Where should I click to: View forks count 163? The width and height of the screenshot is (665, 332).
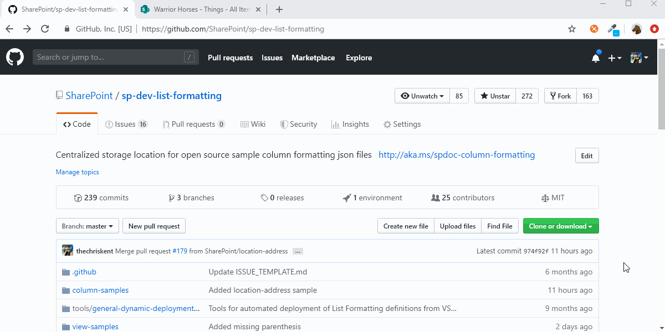tap(587, 96)
